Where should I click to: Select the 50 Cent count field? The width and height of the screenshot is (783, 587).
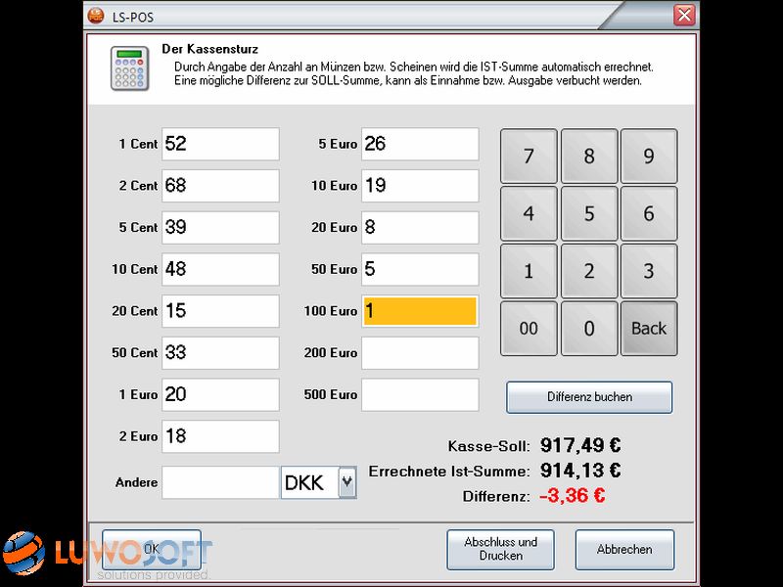coord(219,352)
